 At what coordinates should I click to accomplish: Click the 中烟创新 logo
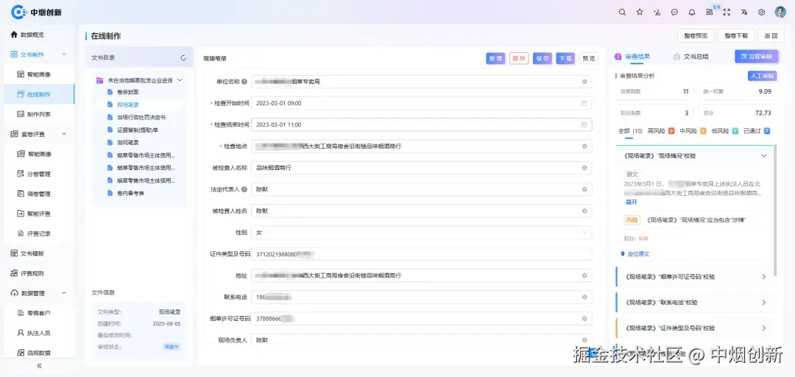click(x=36, y=13)
